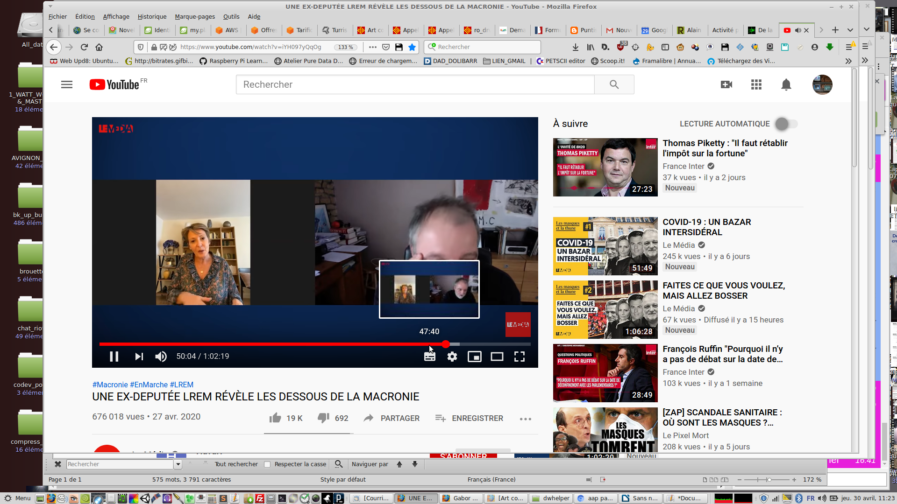Open YouTube apps grid
The height and width of the screenshot is (504, 897).
click(756, 84)
